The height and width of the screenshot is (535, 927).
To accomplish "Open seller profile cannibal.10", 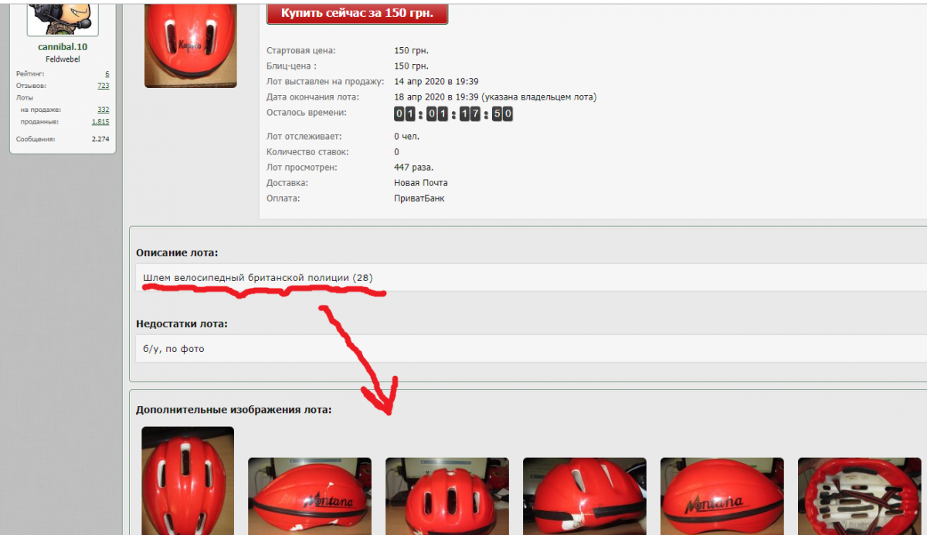I will click(63, 47).
